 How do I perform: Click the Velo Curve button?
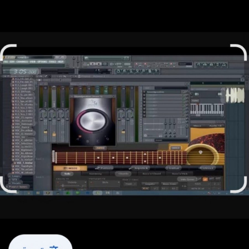187,179
